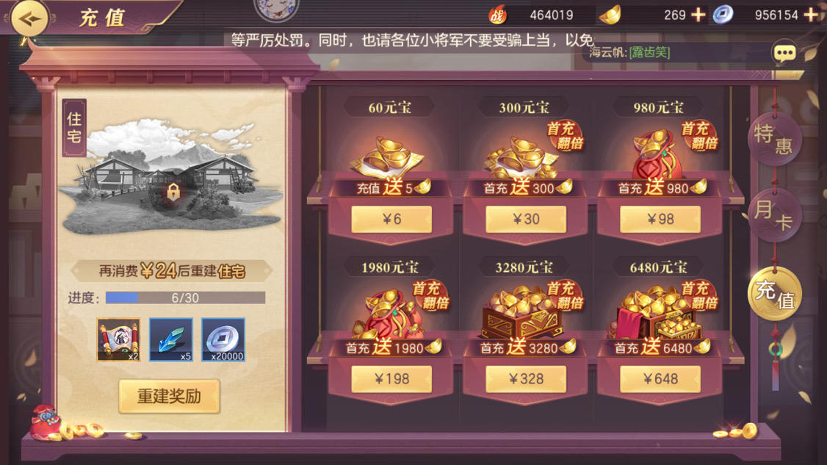Image resolution: width=827 pixels, height=465 pixels.
Task: Click the golden back arrow icon
Action: point(29,19)
